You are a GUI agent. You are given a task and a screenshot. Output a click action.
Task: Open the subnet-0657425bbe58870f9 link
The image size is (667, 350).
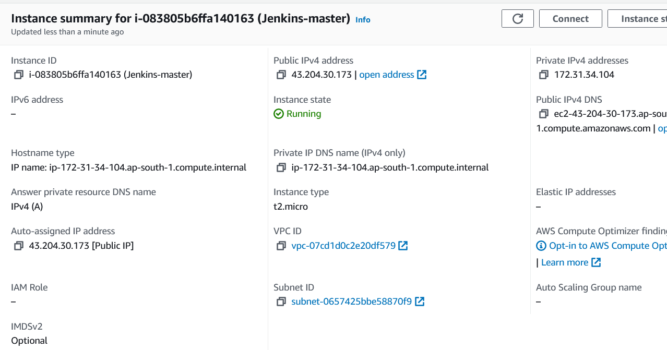(352, 301)
